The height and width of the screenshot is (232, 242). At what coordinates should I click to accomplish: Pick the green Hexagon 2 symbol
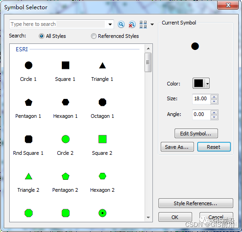click(103, 176)
